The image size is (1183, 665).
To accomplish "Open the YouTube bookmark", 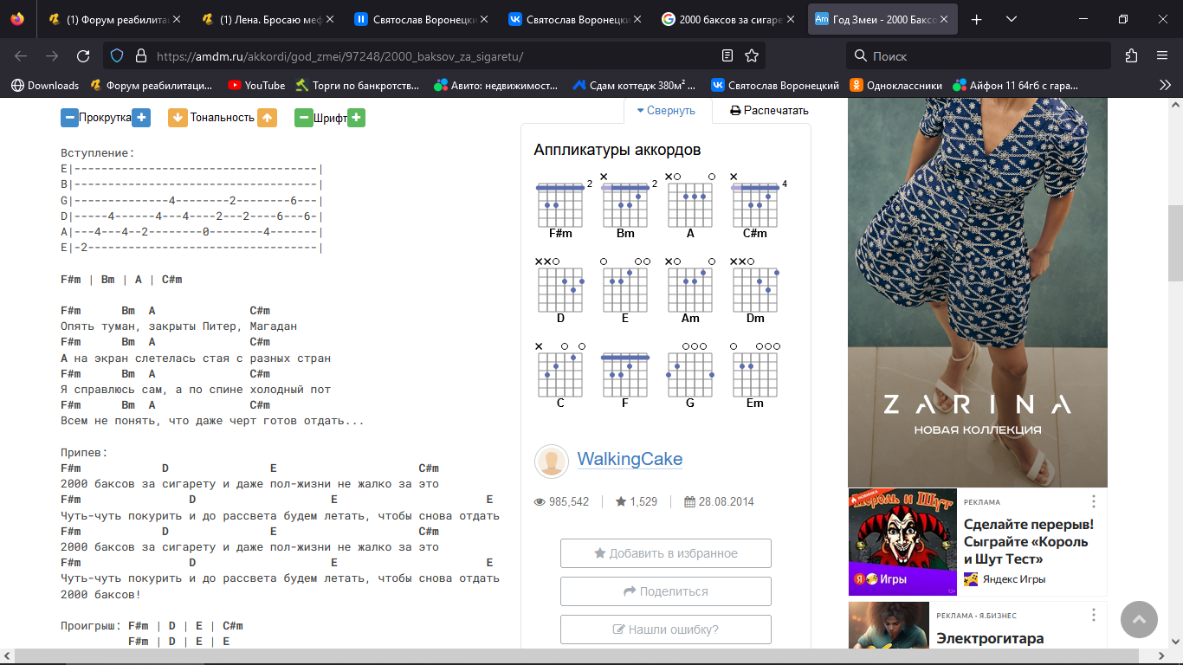I will 256,85.
